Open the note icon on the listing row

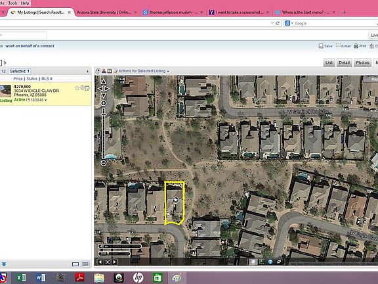coord(87,88)
